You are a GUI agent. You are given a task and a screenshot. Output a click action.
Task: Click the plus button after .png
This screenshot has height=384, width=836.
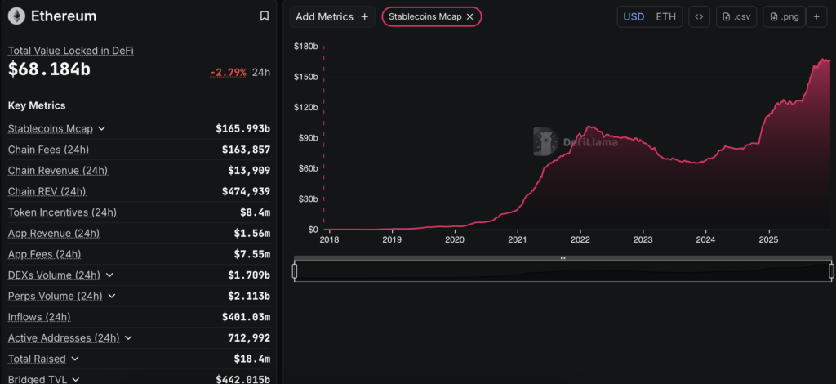[816, 16]
